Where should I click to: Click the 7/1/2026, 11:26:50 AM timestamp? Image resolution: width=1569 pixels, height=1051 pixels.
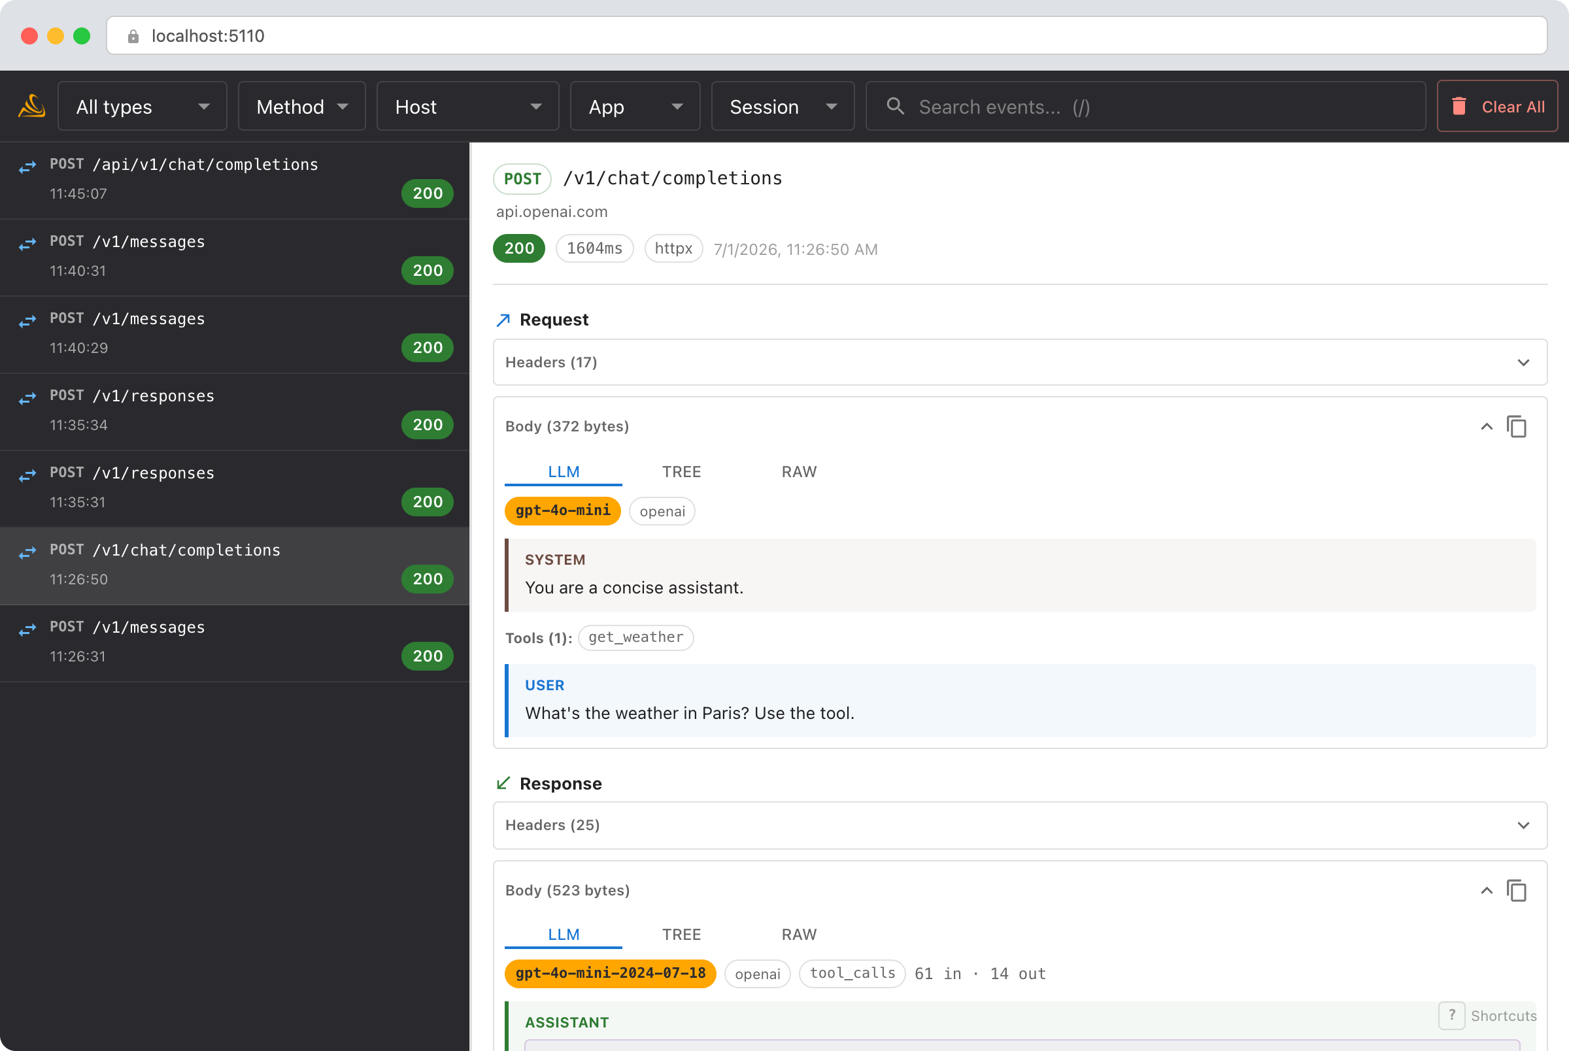(796, 249)
